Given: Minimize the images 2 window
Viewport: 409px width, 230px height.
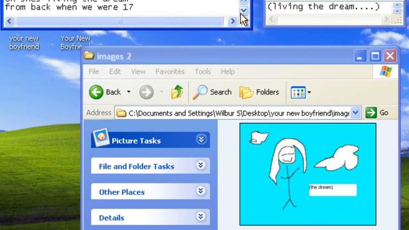Looking at the screenshot, I should pos(360,56).
